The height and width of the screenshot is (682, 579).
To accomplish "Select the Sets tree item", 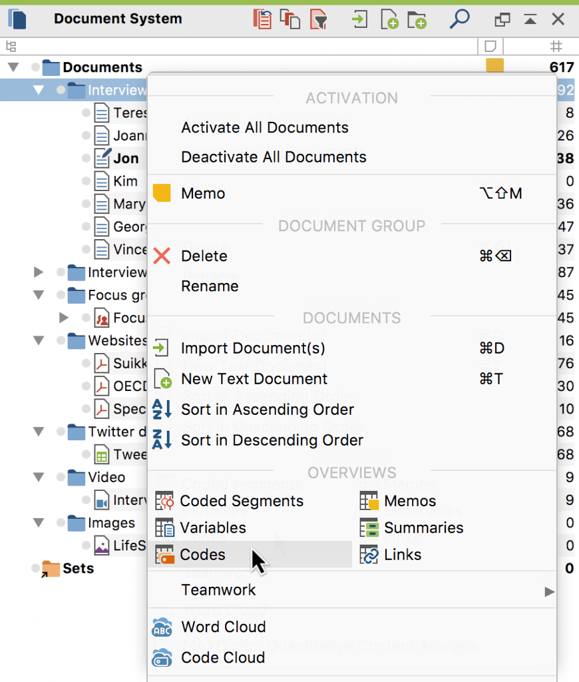I will [x=79, y=569].
